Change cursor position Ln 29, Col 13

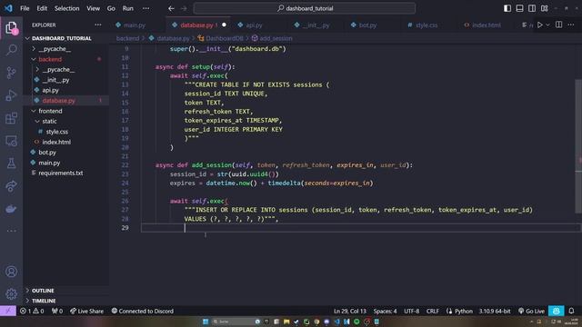349,311
